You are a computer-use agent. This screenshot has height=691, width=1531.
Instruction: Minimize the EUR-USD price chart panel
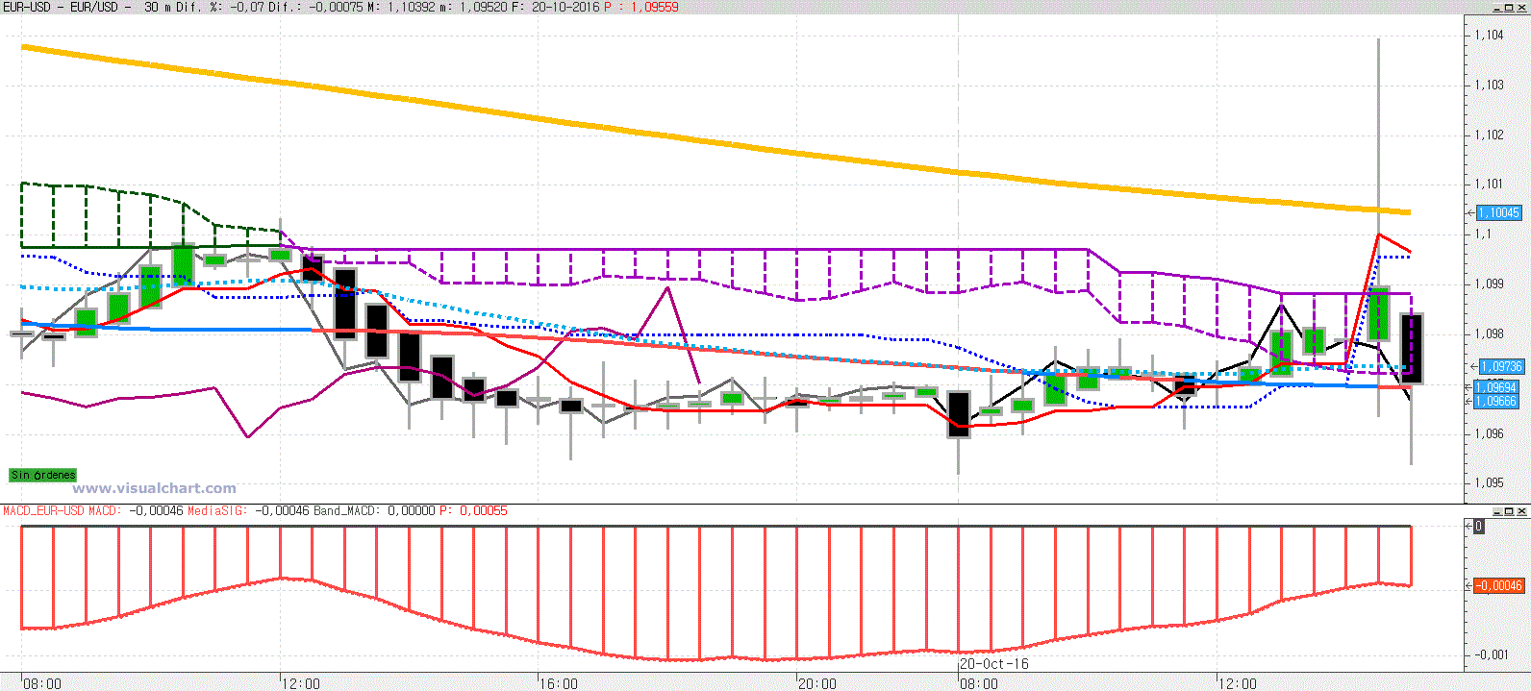click(1497, 8)
